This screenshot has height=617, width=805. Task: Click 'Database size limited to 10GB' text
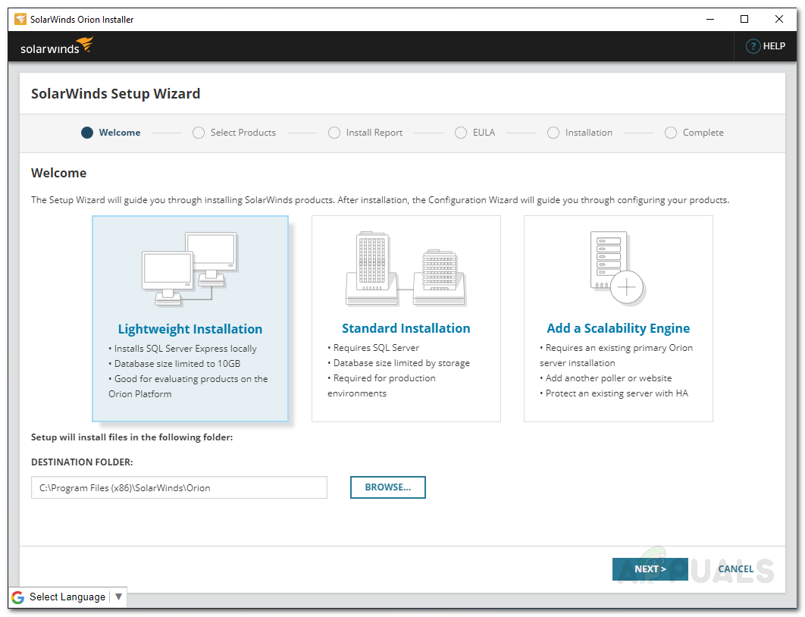click(177, 363)
